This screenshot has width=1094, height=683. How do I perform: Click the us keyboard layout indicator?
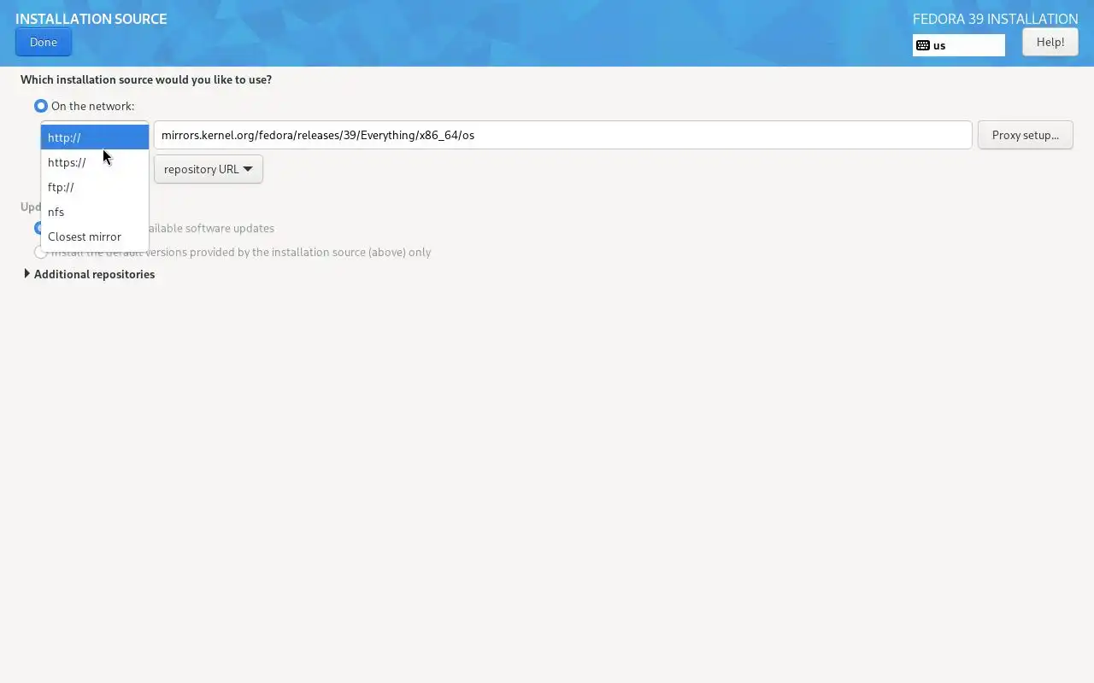958,45
